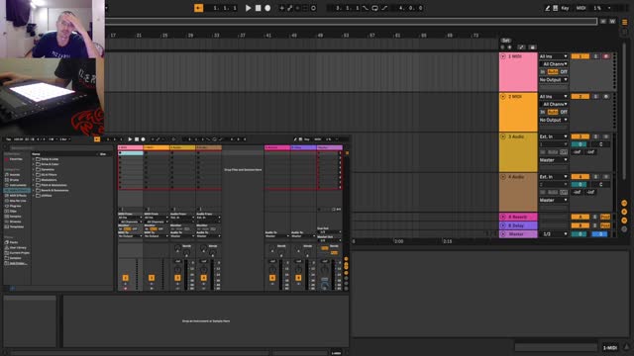Switch to Session view selector icon
The height and width of the screenshot is (356, 634).
[x=624, y=32]
